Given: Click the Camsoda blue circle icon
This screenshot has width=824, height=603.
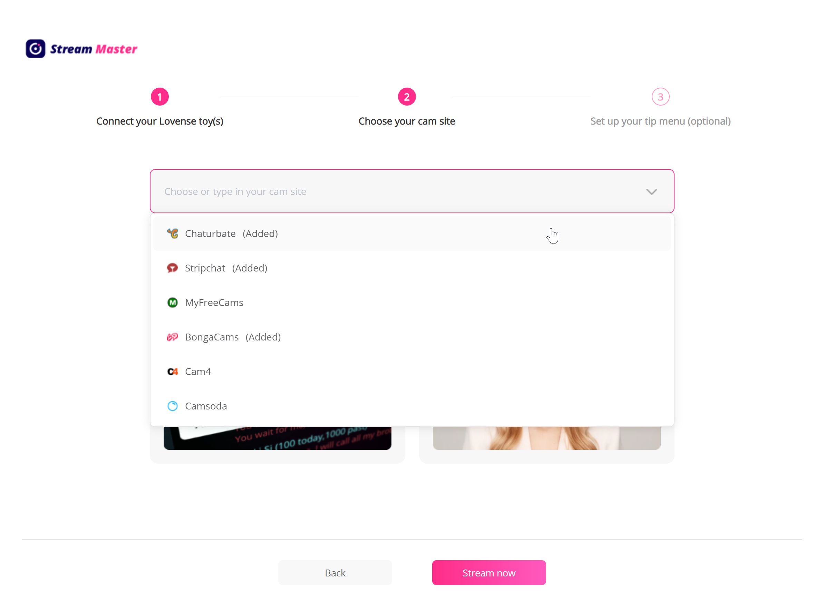Looking at the screenshot, I should pos(172,406).
